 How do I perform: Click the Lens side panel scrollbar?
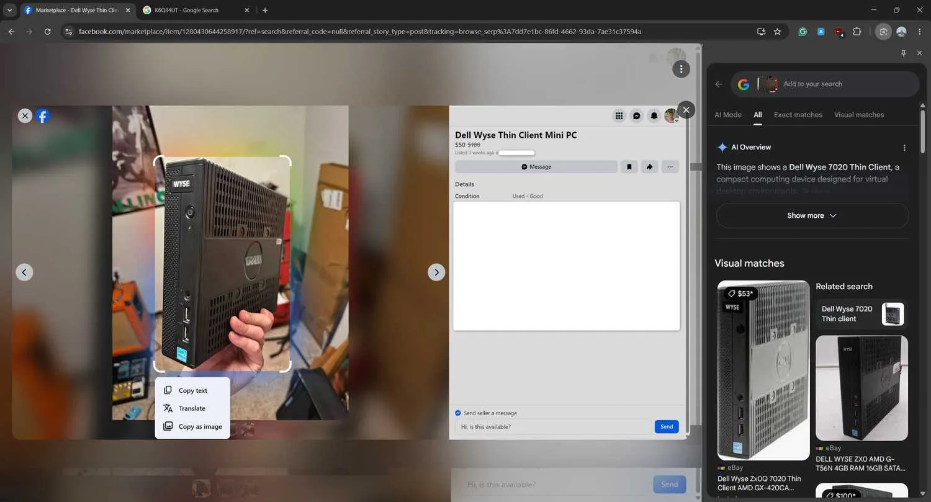coord(922,130)
